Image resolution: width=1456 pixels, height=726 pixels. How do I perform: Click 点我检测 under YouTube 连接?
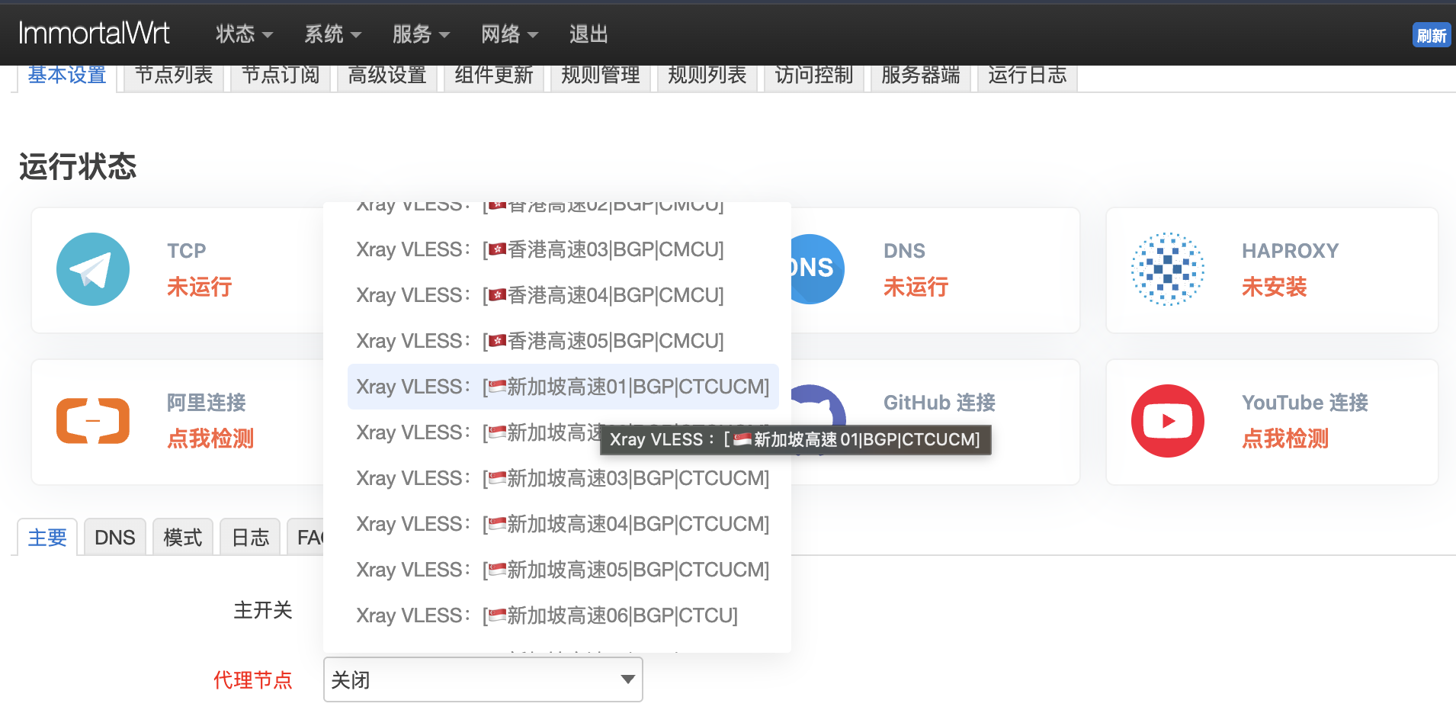coord(1285,438)
